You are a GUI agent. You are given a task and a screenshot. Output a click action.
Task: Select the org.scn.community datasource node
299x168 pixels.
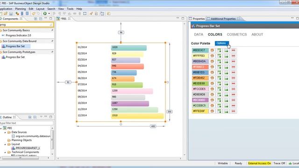pos(33,136)
